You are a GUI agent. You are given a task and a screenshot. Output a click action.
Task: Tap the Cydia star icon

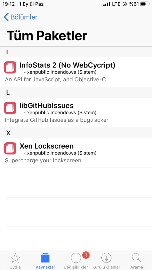[x=15, y=258]
